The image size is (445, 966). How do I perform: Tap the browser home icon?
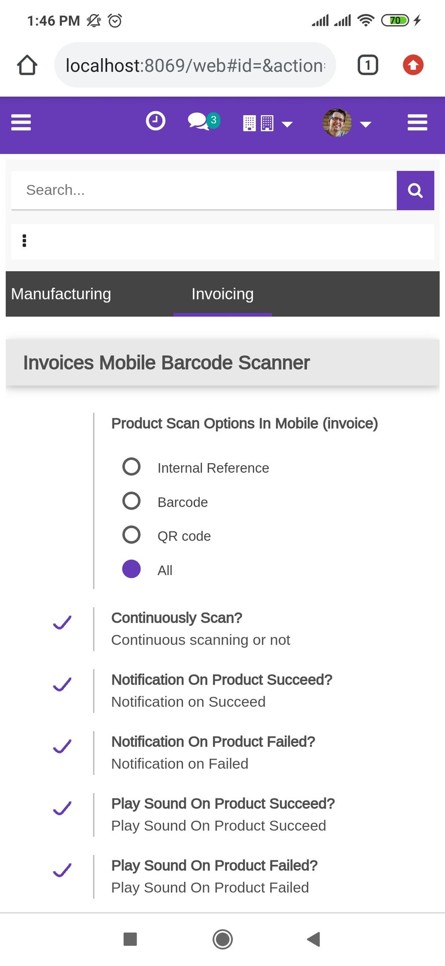[27, 65]
